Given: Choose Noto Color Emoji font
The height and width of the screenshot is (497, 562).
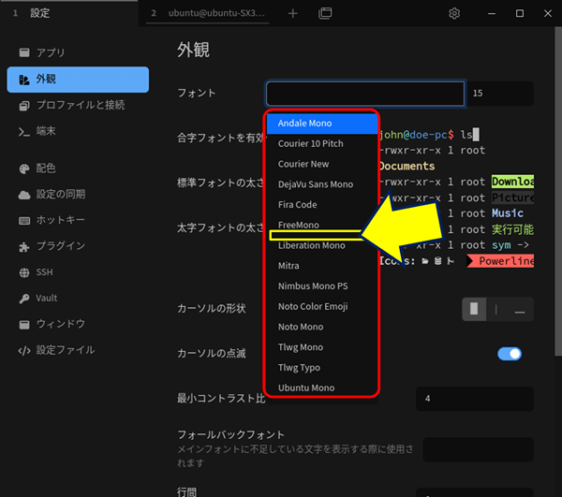Looking at the screenshot, I should [322, 307].
